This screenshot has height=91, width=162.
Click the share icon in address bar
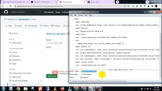[125, 6]
